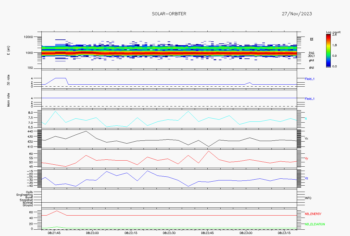This screenshot has height=236, width=350.
Task: Click the E (eV) axis title
Action: tap(9, 50)
